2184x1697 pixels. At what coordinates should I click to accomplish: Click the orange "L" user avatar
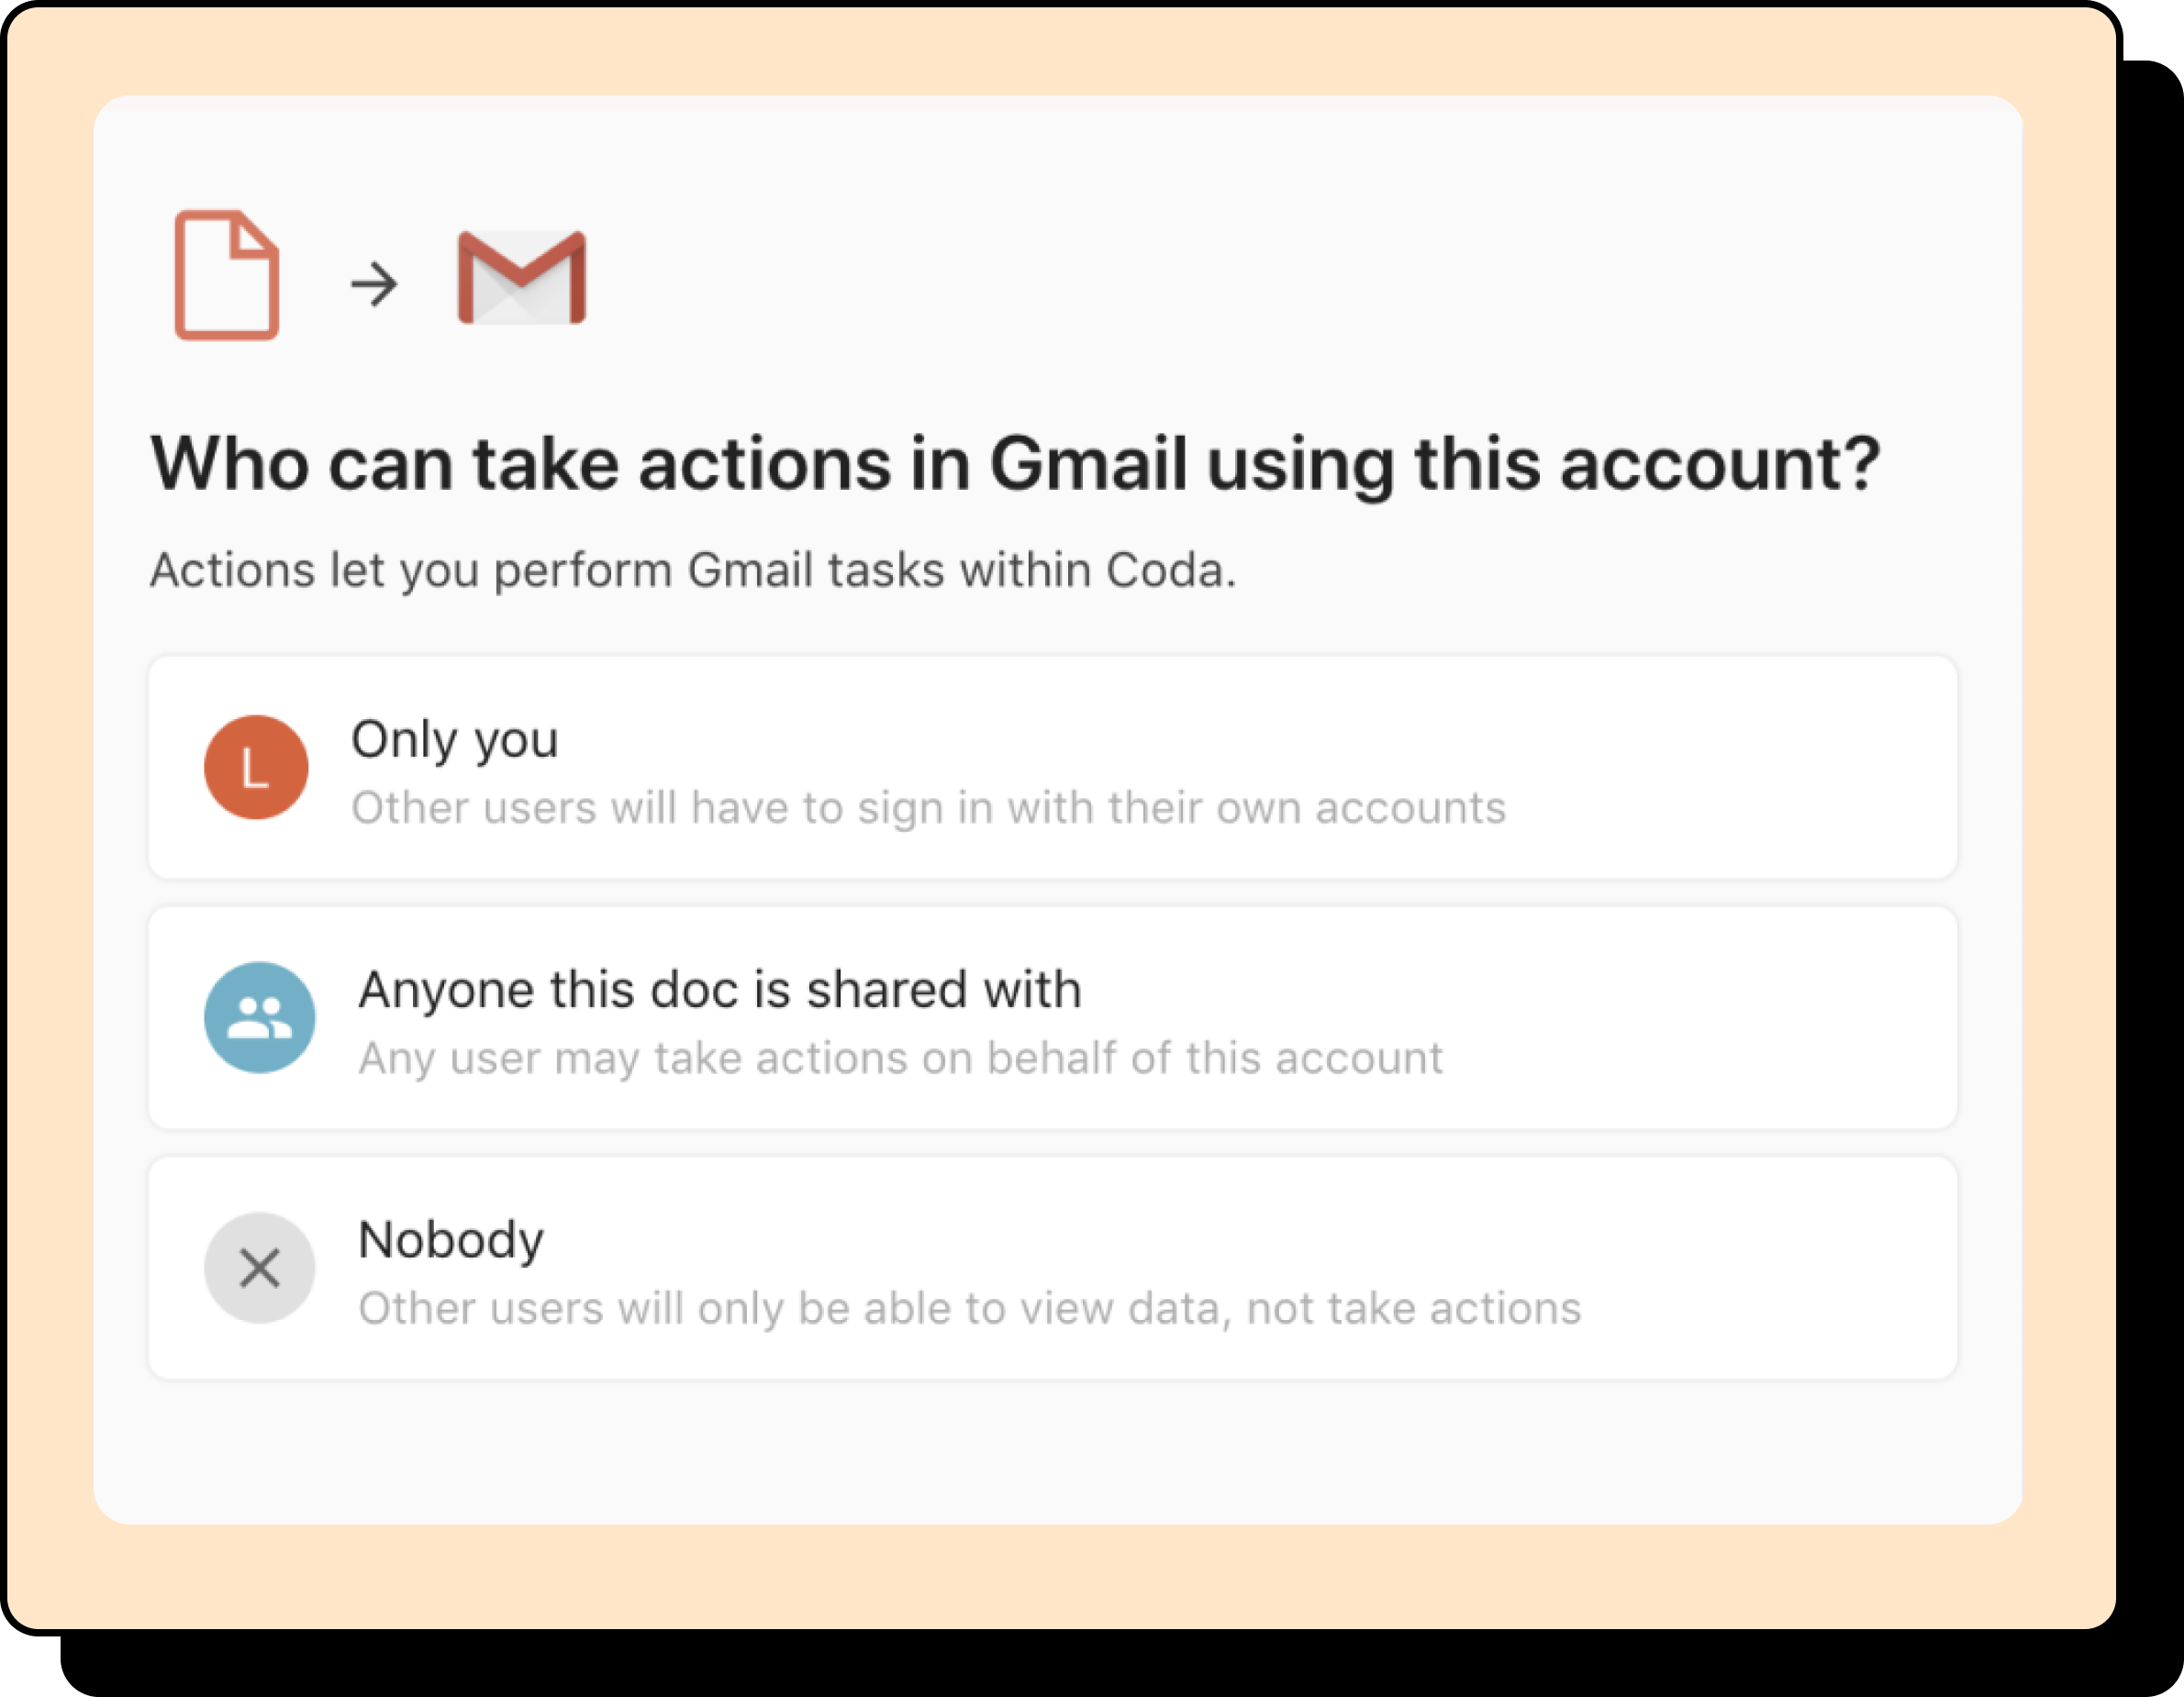click(x=256, y=768)
